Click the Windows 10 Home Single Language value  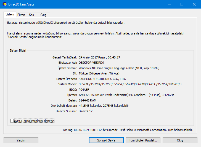(x=119, y=68)
